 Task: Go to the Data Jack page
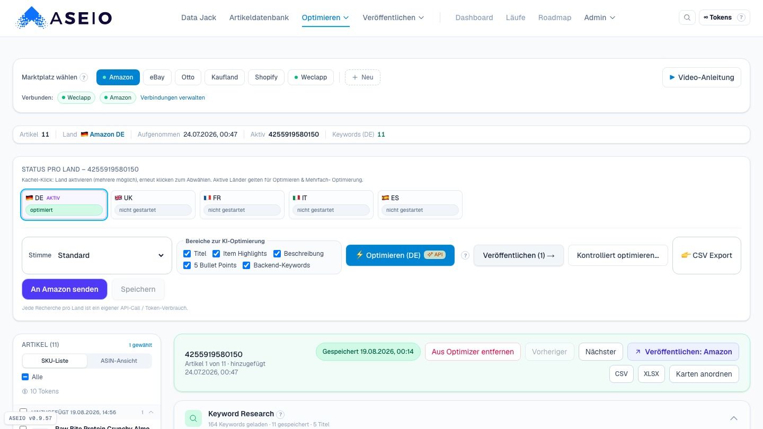199,17
